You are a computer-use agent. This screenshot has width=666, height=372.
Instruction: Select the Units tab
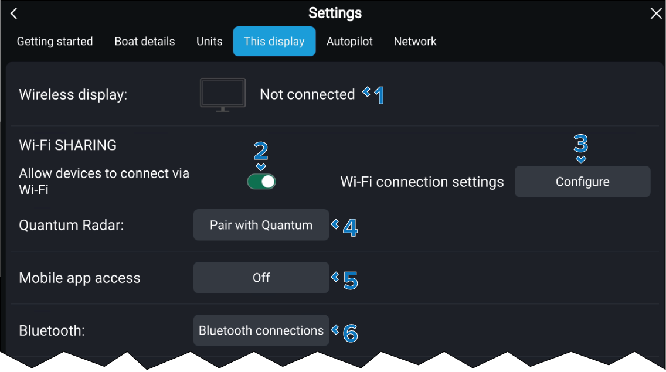click(209, 42)
